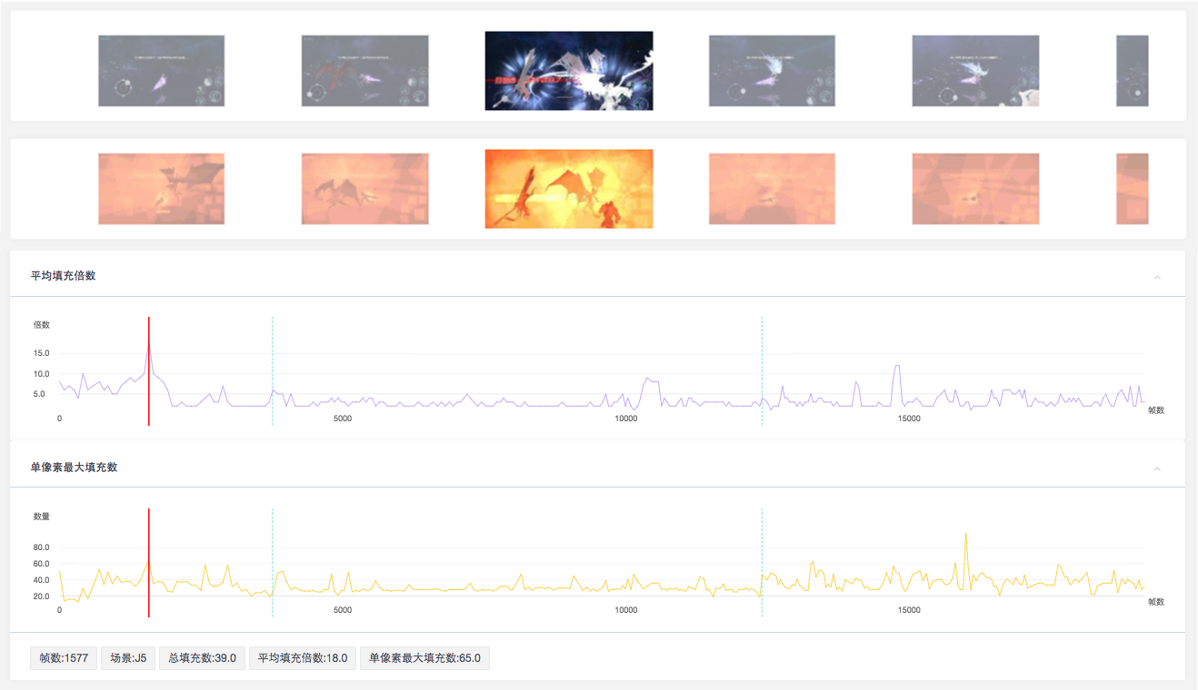Click the 5000 tick in 平均填充倍数 chart
This screenshot has height=690, width=1198.
(343, 419)
